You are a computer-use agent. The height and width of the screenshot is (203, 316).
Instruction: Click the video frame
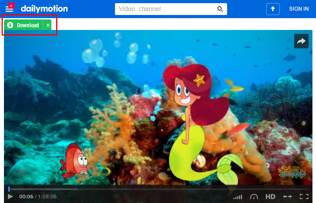(x=158, y=108)
